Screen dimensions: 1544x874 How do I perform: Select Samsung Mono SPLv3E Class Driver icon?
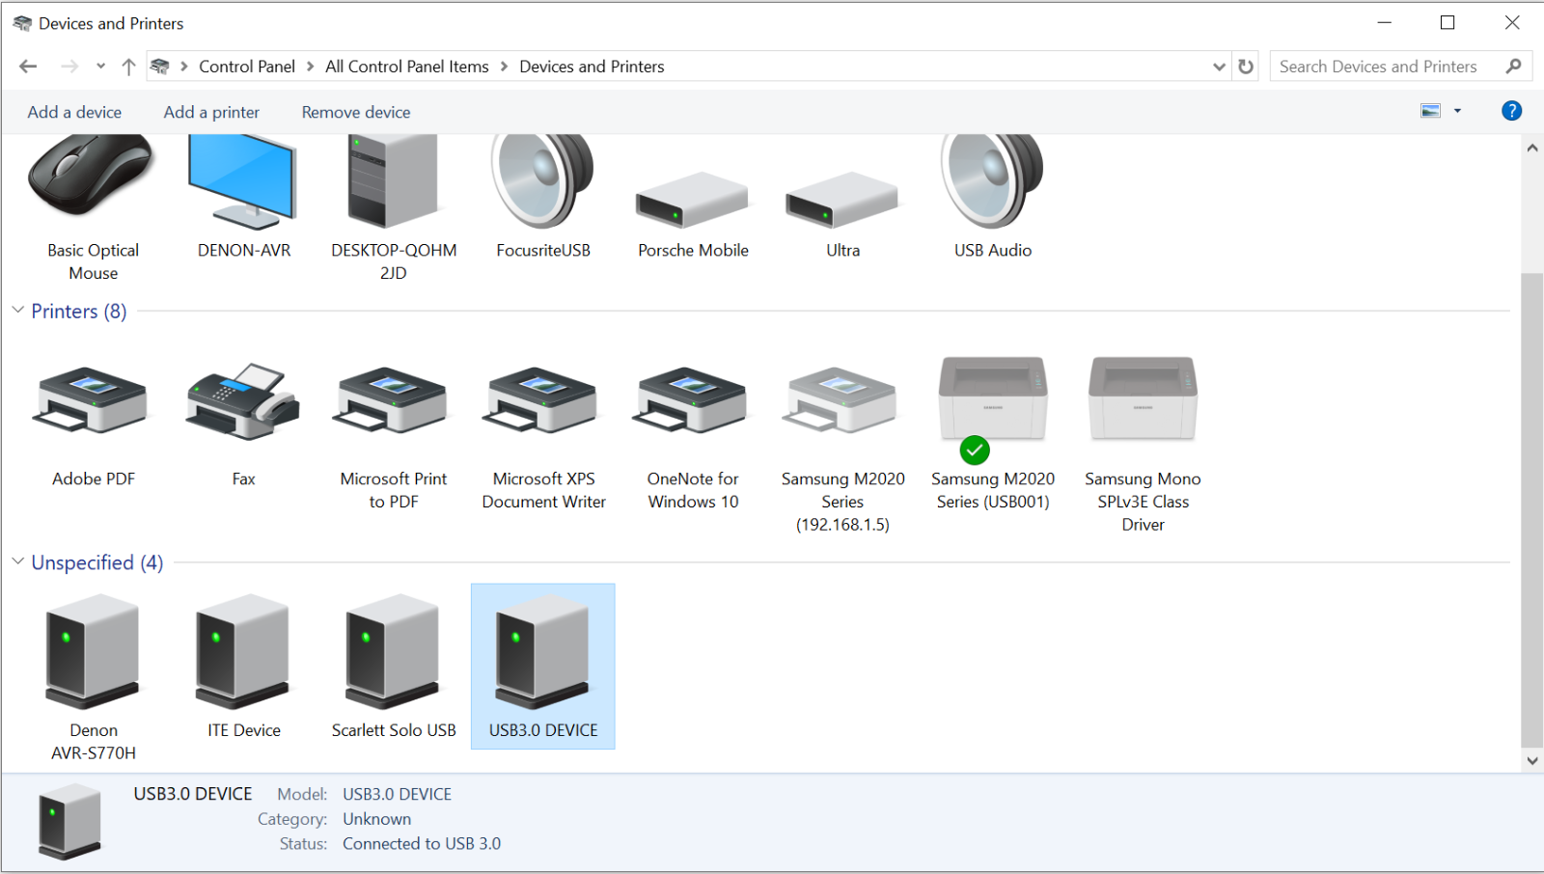coord(1143,400)
